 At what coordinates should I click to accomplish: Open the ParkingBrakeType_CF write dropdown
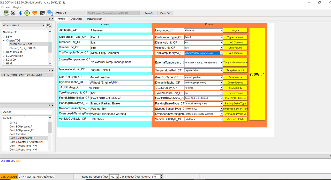(x=203, y=103)
